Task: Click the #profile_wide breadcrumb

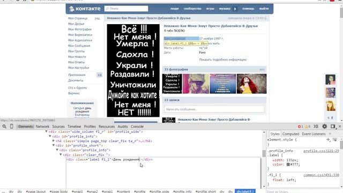Action: pyautogui.click(x=159, y=191)
